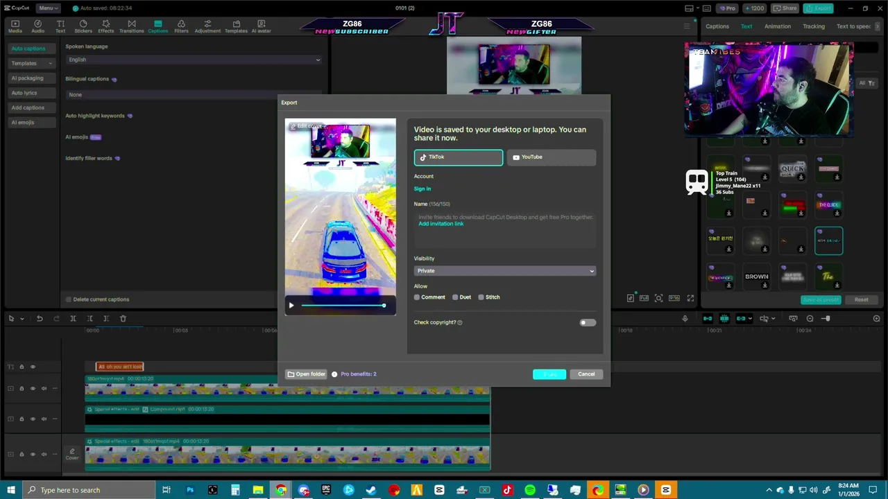
Task: Click the Cover edit button on timeline
Action: (x=72, y=455)
